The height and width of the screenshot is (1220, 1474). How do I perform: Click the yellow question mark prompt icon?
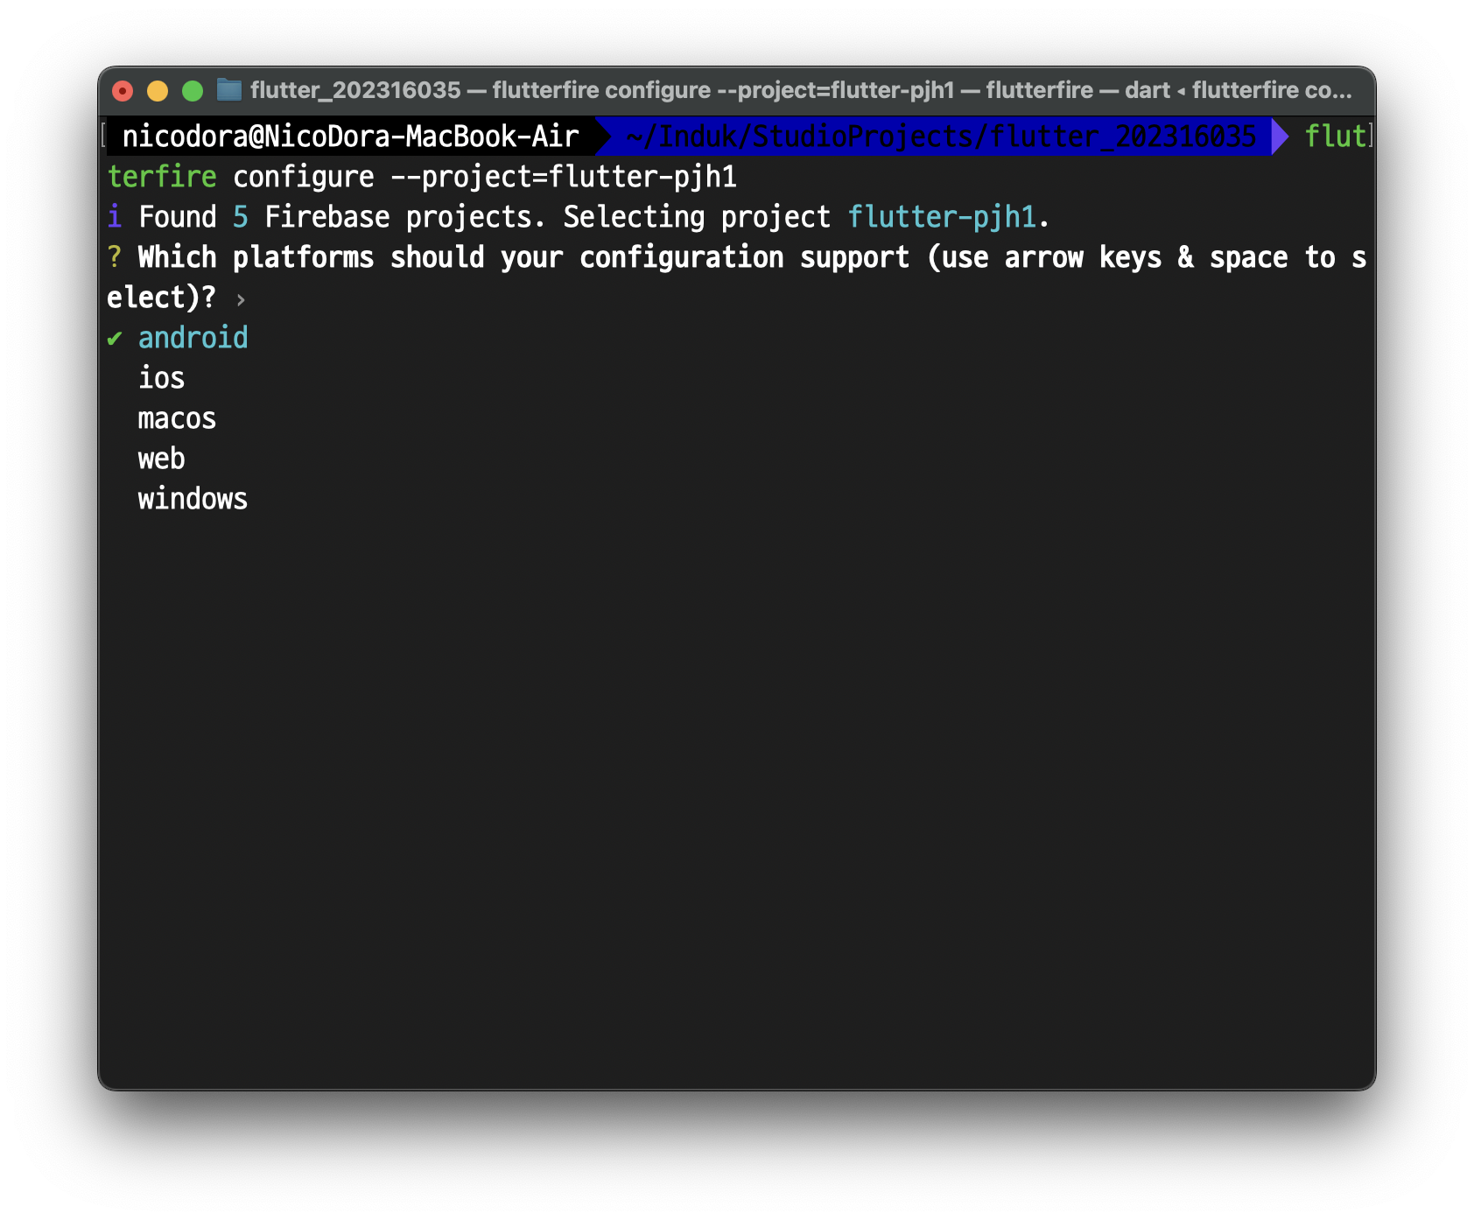(x=115, y=257)
